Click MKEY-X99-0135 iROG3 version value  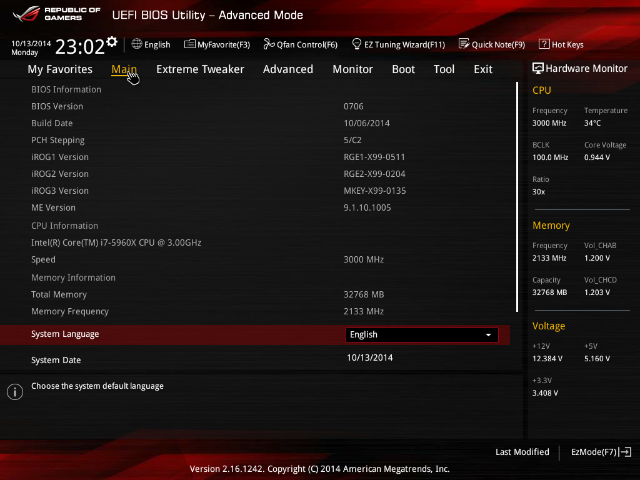pyautogui.click(x=375, y=191)
